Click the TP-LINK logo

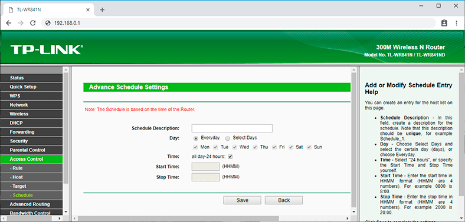(x=47, y=49)
